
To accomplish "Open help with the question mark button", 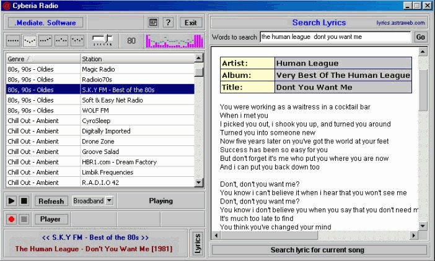I will [168, 22].
